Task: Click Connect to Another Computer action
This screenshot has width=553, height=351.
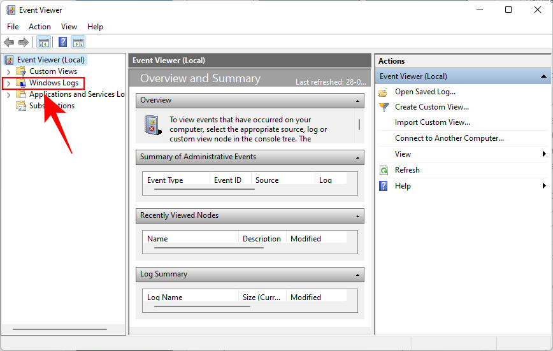Action: pyautogui.click(x=449, y=138)
